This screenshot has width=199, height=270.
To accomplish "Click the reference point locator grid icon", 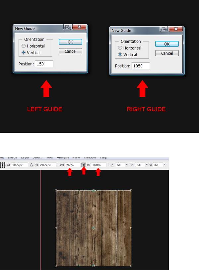I will pos(3,165).
